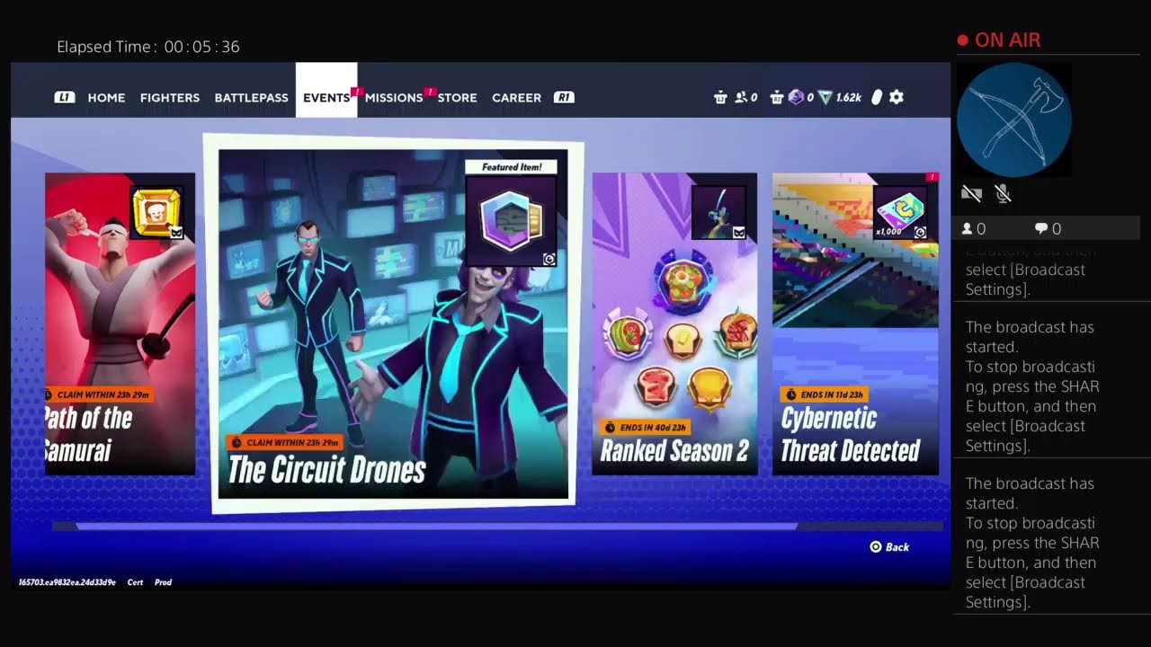Open the BATTLEPASS tab
The width and height of the screenshot is (1151, 647).
click(x=251, y=97)
